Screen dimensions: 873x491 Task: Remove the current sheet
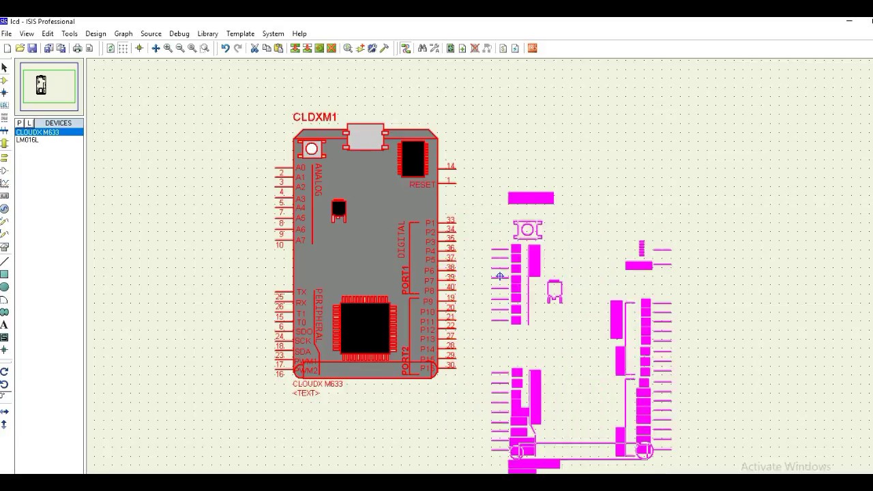tap(475, 48)
